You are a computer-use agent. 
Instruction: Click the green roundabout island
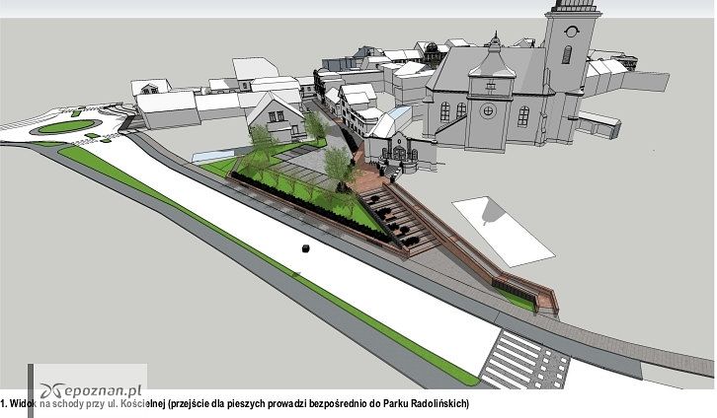pos(68,126)
